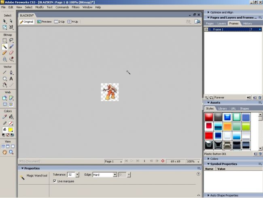Select the Eraser tool
Screen dimensions: 263x198
point(11,53)
